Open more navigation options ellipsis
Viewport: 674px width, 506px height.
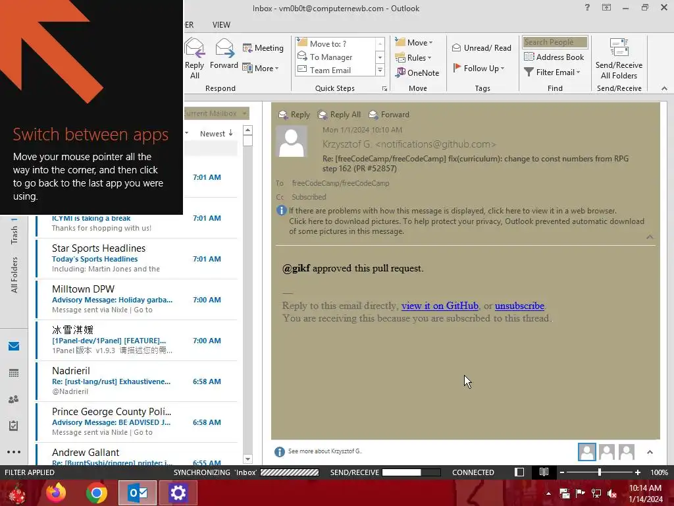[14, 452]
